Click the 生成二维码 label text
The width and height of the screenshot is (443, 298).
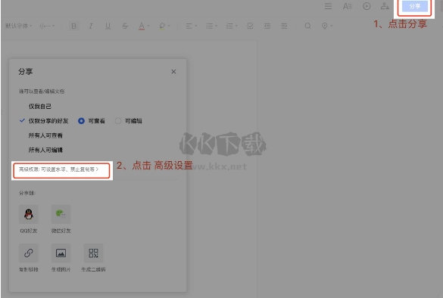point(93,269)
